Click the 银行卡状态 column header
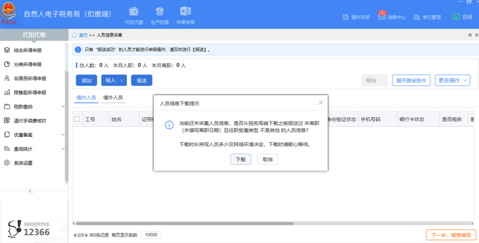Image resolution: width=479 pixels, height=243 pixels. pyautogui.click(x=418, y=119)
